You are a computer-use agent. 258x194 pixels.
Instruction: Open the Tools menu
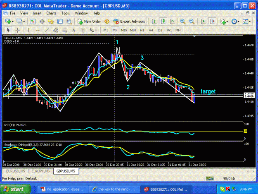pos(66,13)
